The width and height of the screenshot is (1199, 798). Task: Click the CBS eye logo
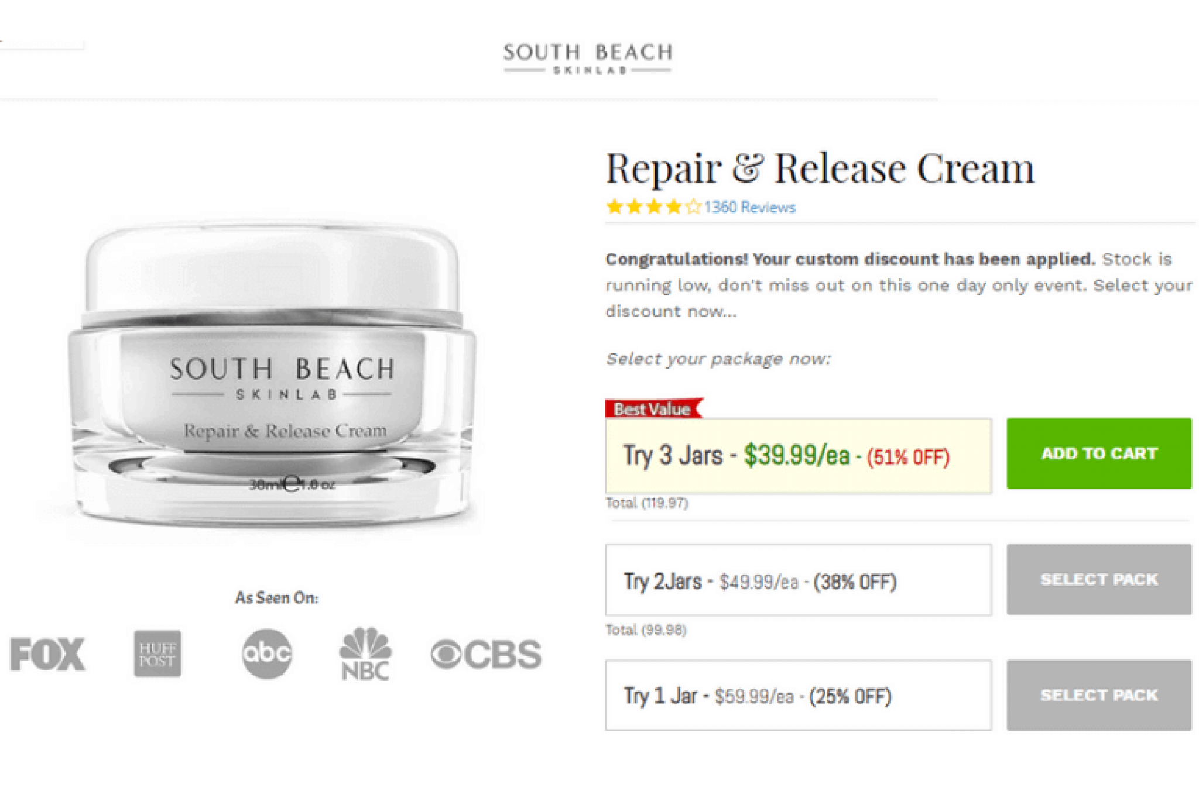486,654
